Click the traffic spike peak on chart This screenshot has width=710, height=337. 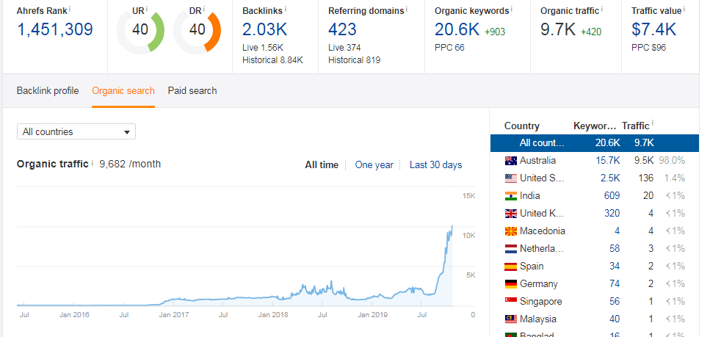coord(452,226)
